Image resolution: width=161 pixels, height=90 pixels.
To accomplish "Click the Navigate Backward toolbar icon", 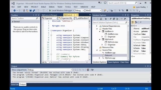I will tap(15, 10).
